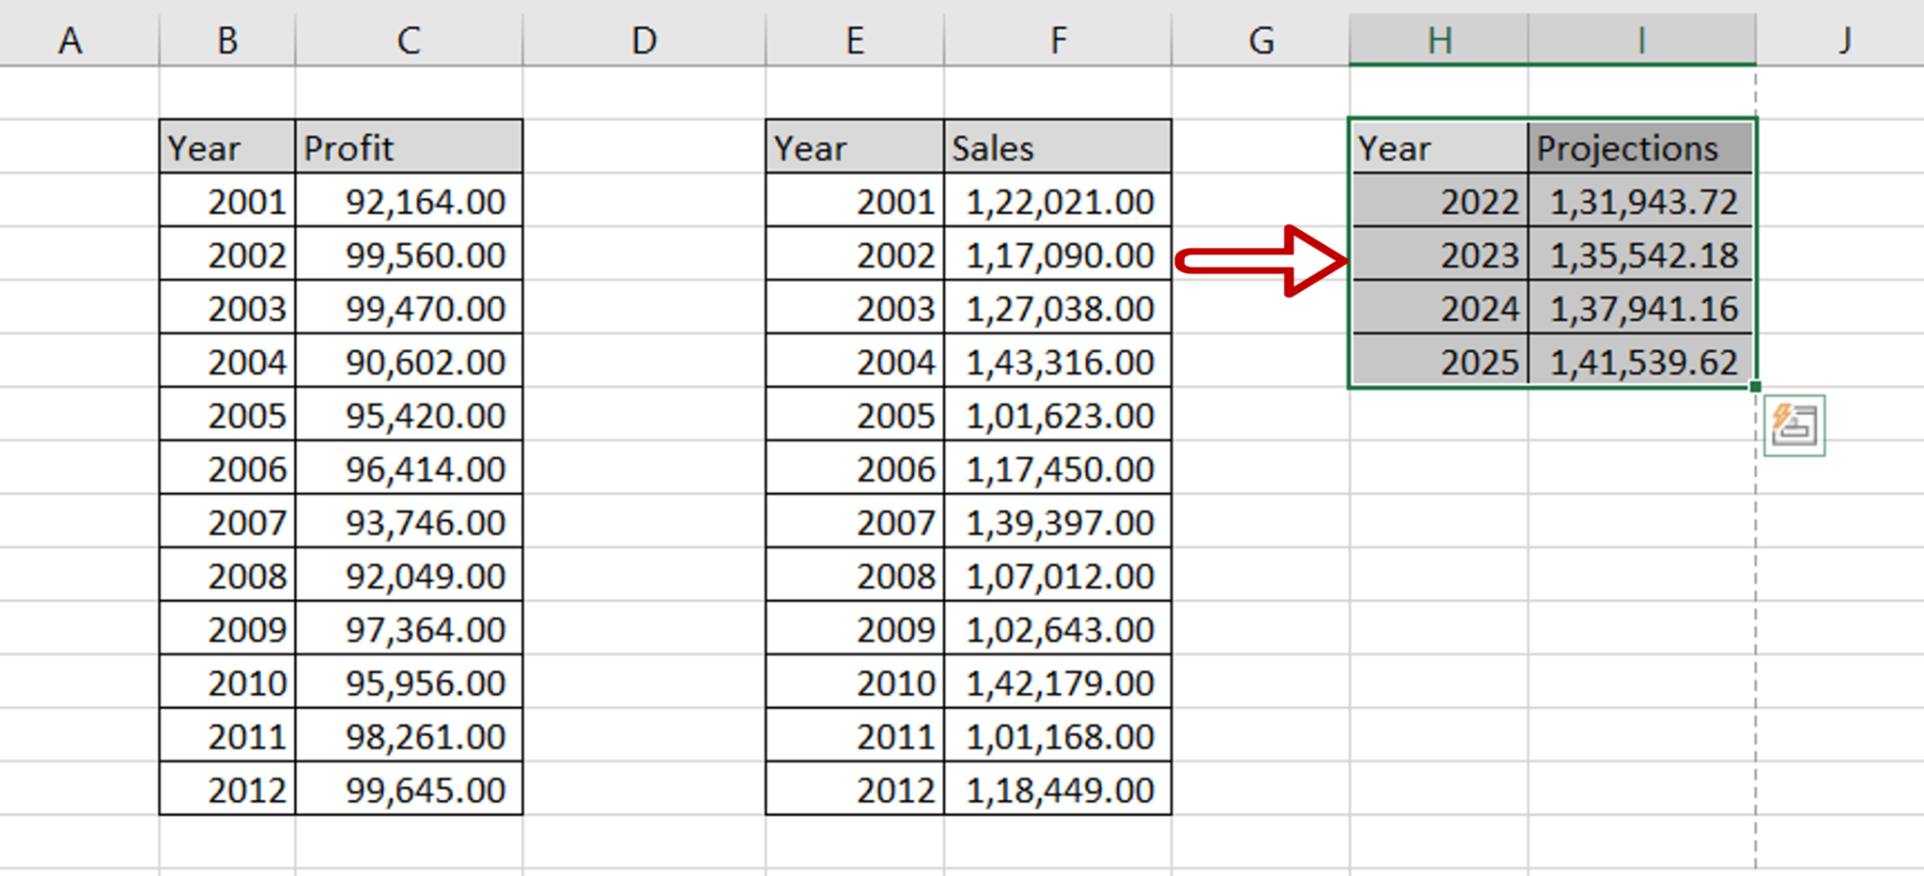Click the Sales header cell
Image resolution: width=1924 pixels, height=876 pixels.
pos(1058,146)
